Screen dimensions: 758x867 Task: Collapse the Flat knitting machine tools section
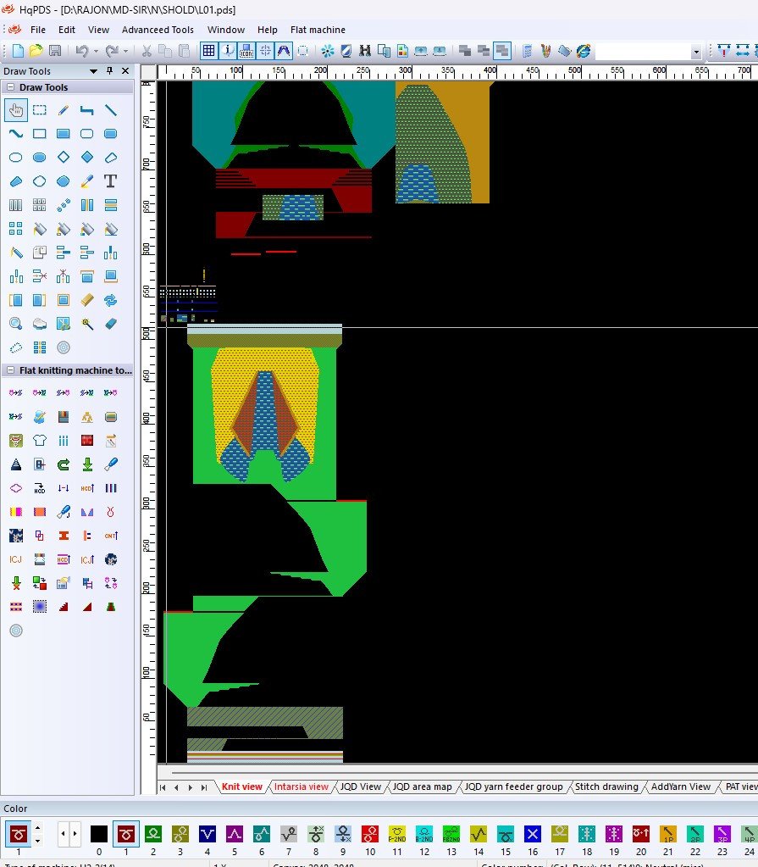[x=10, y=370]
